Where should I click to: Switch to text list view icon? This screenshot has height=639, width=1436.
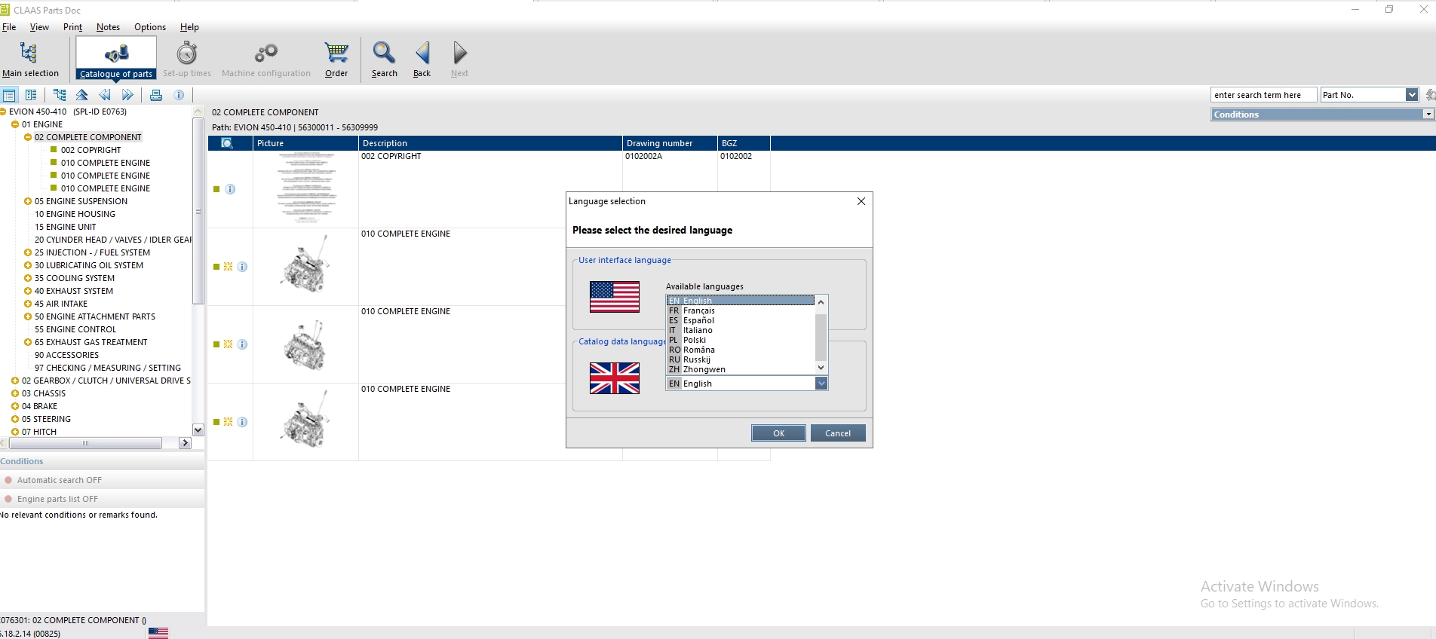(x=31, y=95)
